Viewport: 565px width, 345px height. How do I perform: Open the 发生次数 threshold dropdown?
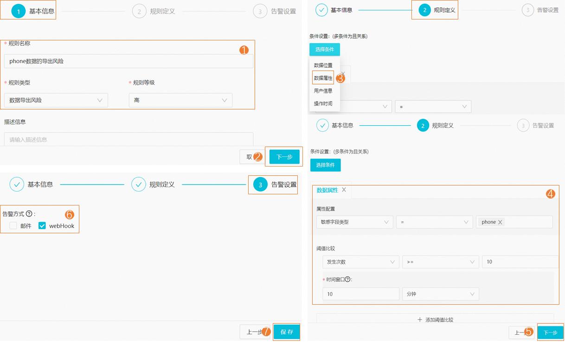click(361, 262)
